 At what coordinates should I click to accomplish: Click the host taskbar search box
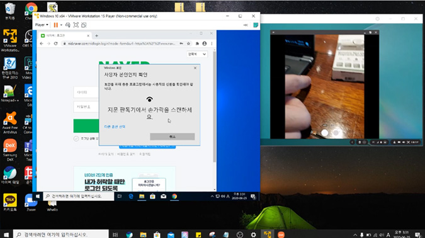tap(61, 234)
